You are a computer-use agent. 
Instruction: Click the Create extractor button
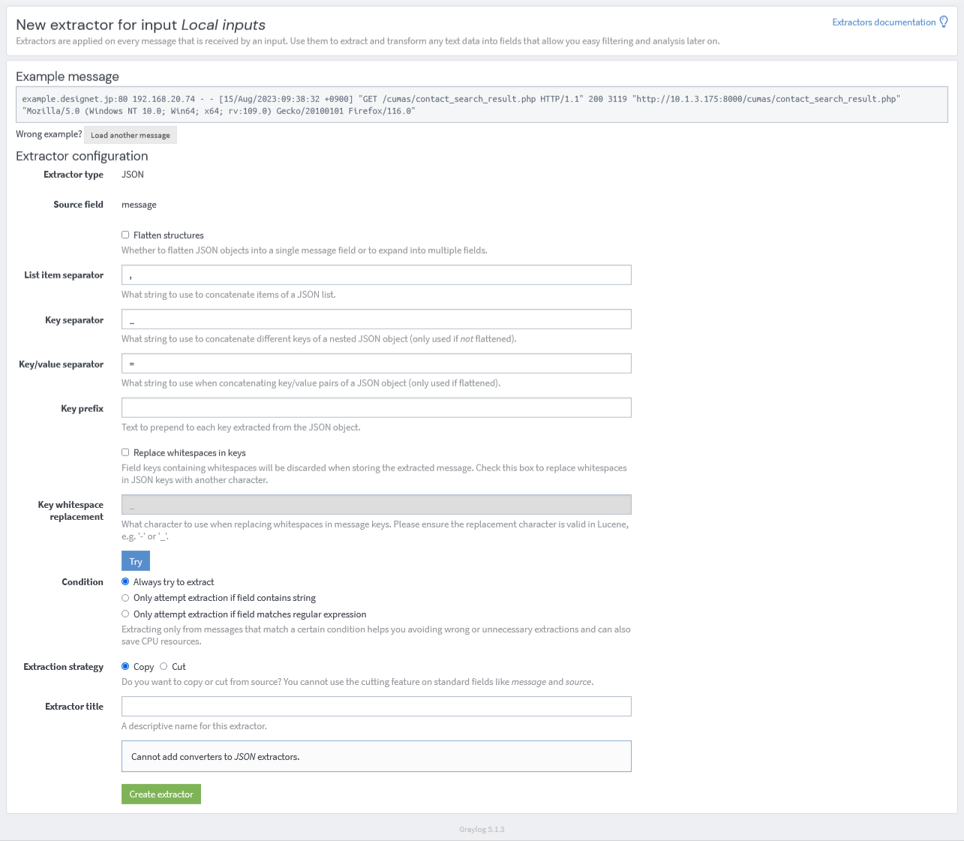[161, 794]
